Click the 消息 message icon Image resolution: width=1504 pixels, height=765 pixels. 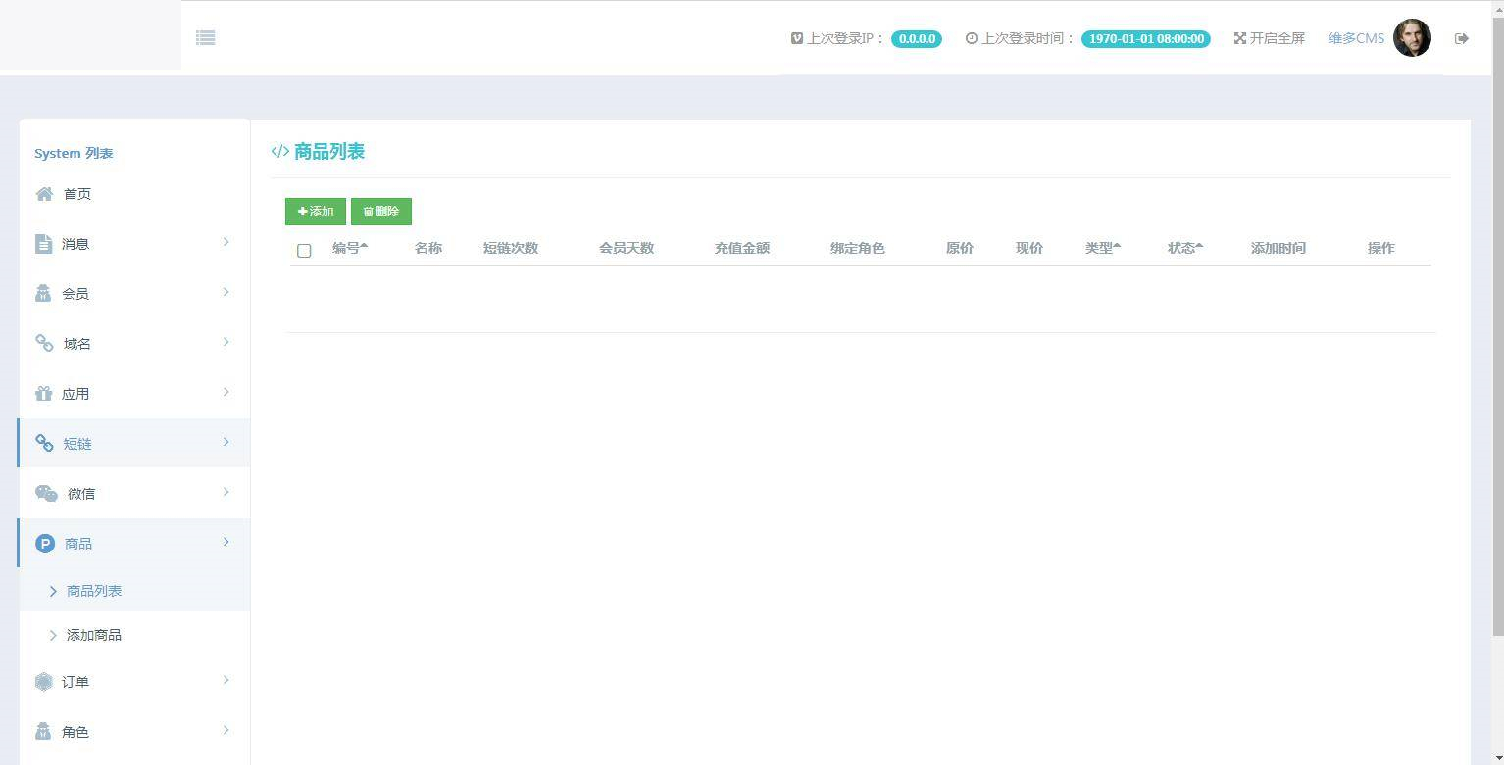click(44, 243)
